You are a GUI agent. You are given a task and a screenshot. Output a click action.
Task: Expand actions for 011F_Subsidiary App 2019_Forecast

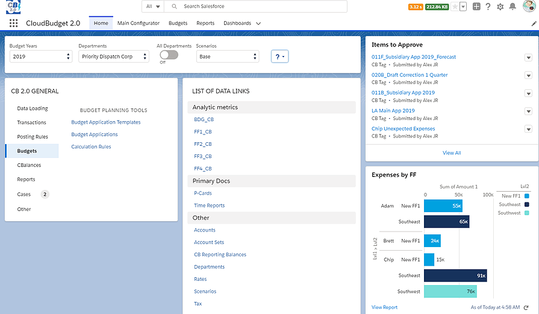528,57
